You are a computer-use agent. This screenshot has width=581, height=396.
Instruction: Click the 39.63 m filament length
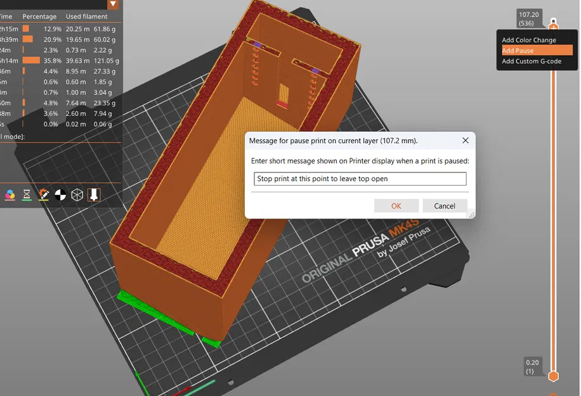point(77,61)
